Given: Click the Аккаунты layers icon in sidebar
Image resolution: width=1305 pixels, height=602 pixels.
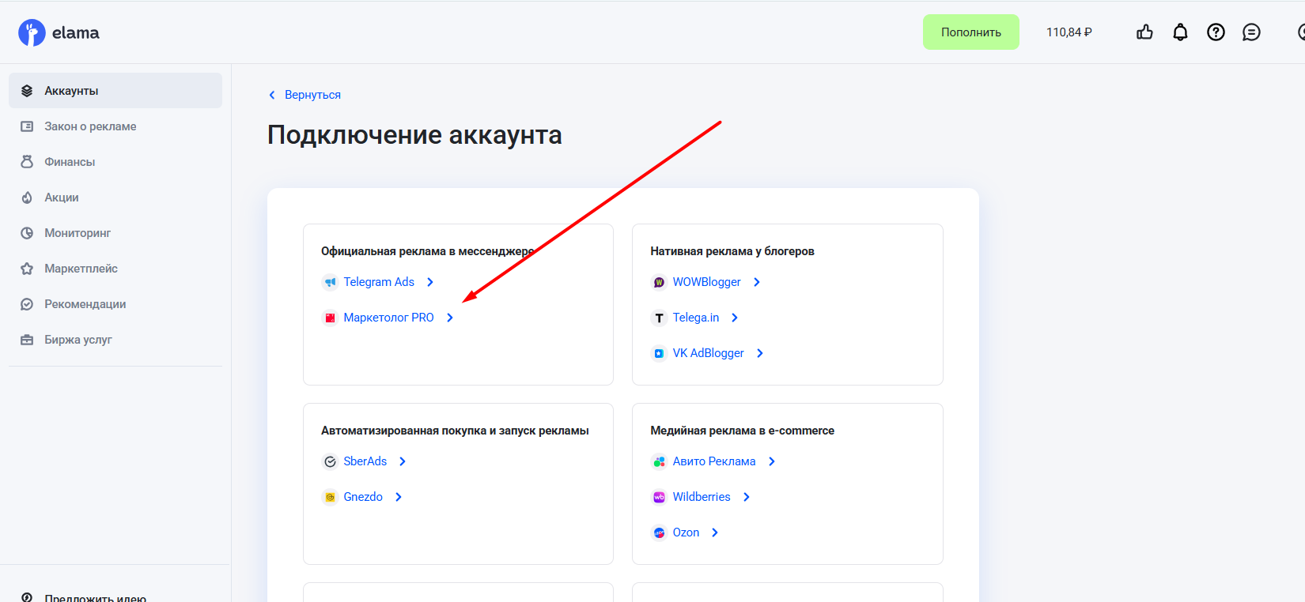Looking at the screenshot, I should 27,91.
